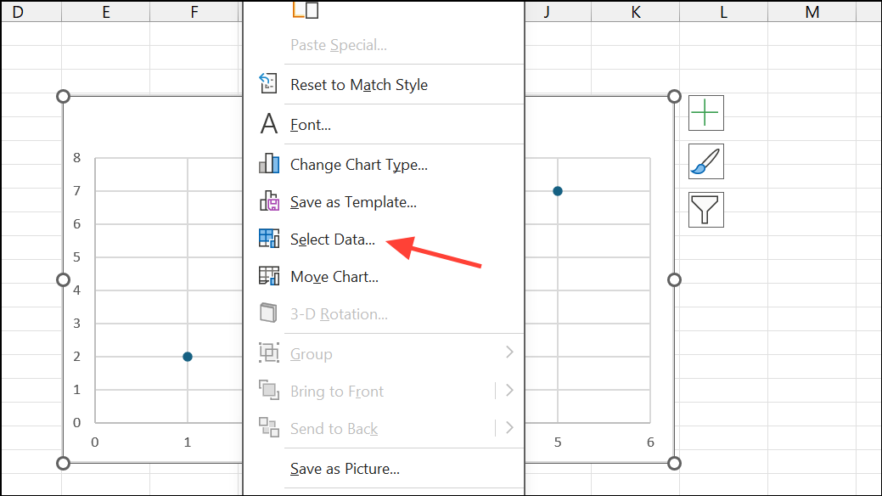Select Save as Picture... option
This screenshot has height=496, width=882.
point(345,469)
